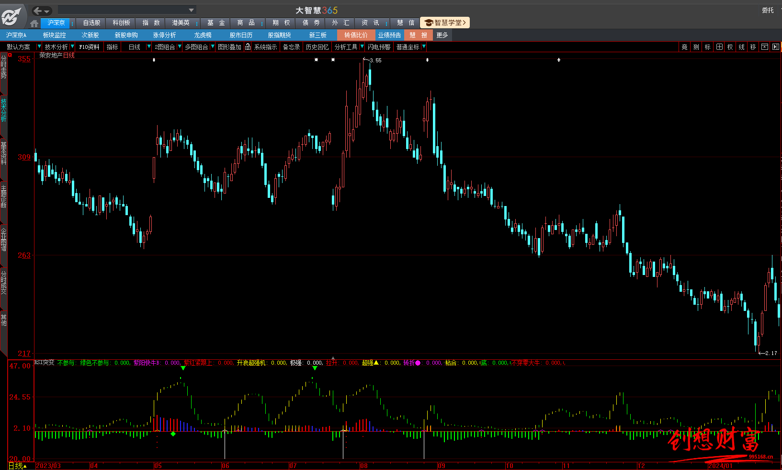Open the 板块监控 sub-tab
Viewport: 782px width, 470px height.
tap(54, 35)
